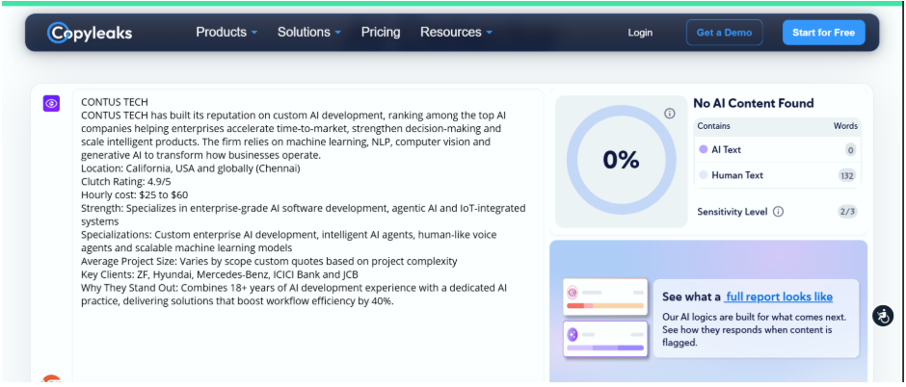906x387 pixels.
Task: Open the Copyleaks logo home link
Action: [x=90, y=33]
